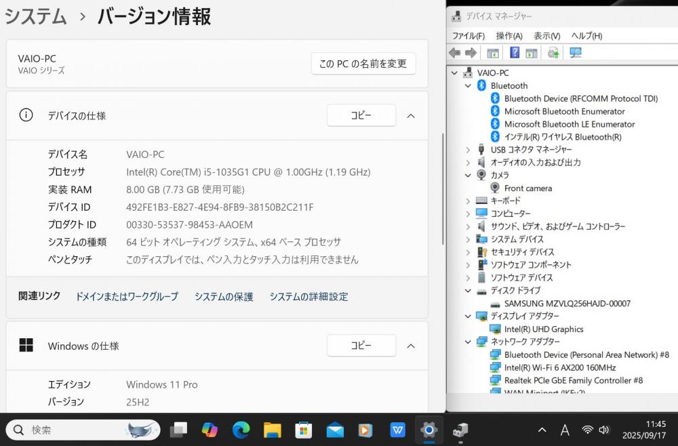Open Microsoft Store from the taskbar

(303, 430)
